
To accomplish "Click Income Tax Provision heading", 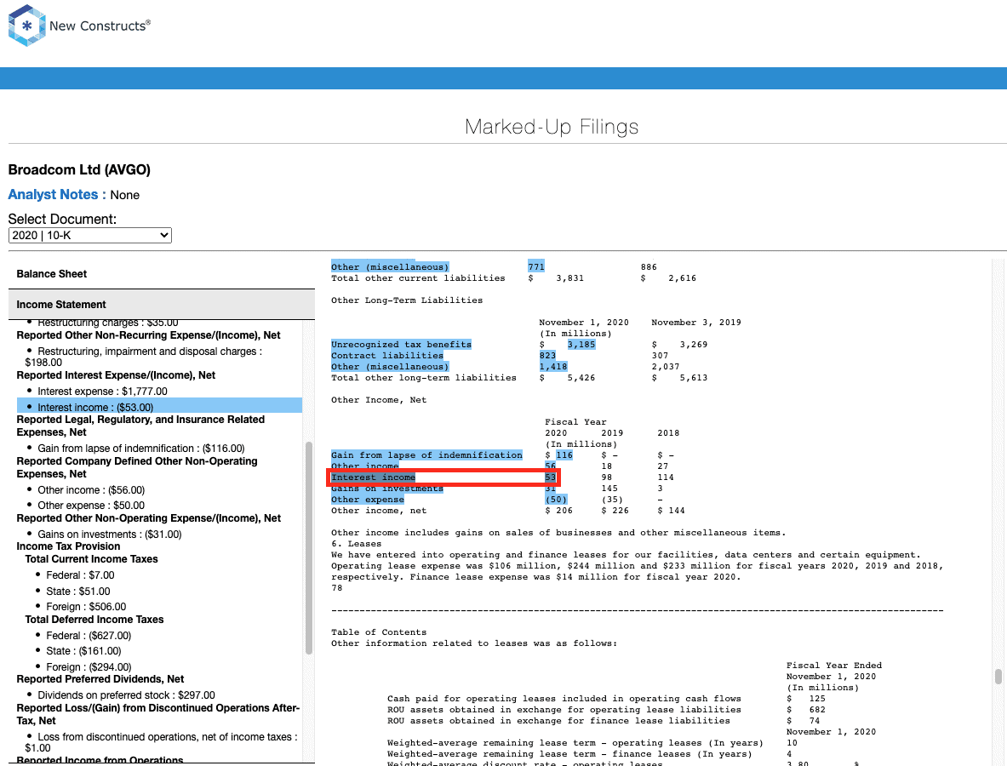I will click(68, 546).
